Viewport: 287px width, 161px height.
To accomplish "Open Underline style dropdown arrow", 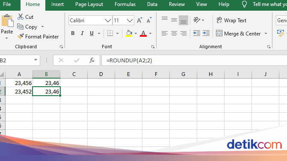I will pos(99,33).
